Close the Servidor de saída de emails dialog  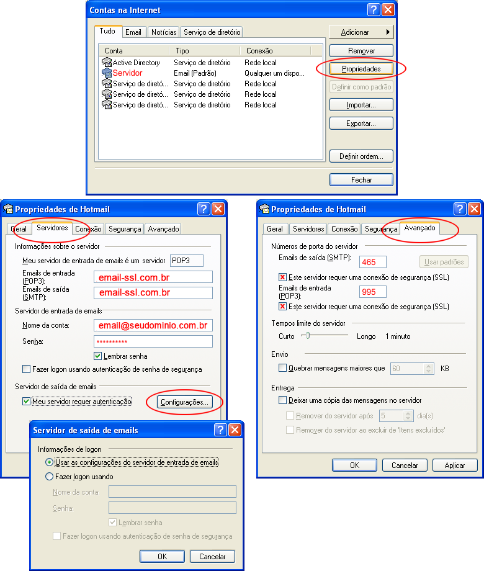pos(235,429)
